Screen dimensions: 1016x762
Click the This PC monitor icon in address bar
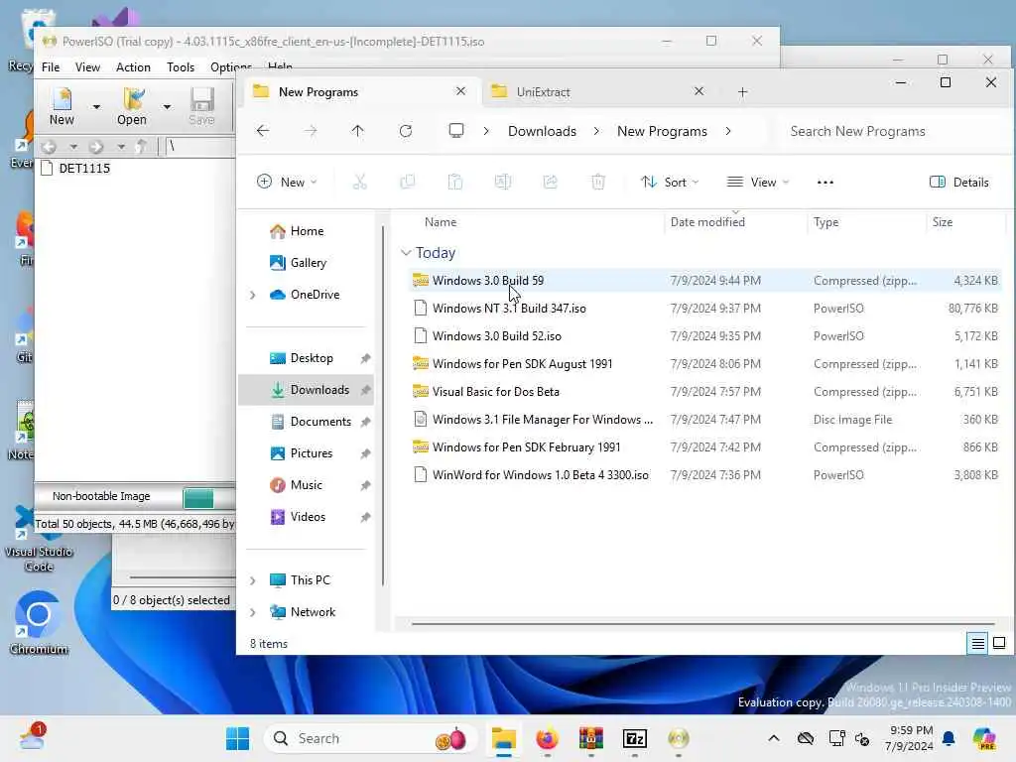456,131
